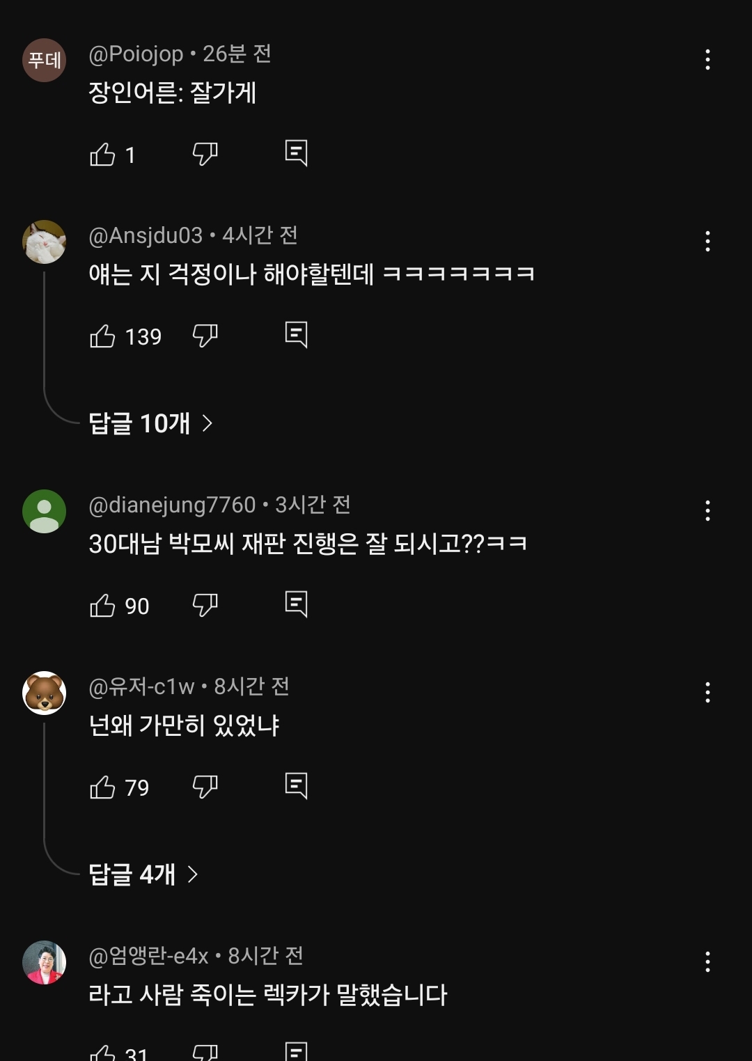Visit the @엄앵란-e4x channel name link
Viewport: 752px width, 1061px height.
(x=148, y=956)
